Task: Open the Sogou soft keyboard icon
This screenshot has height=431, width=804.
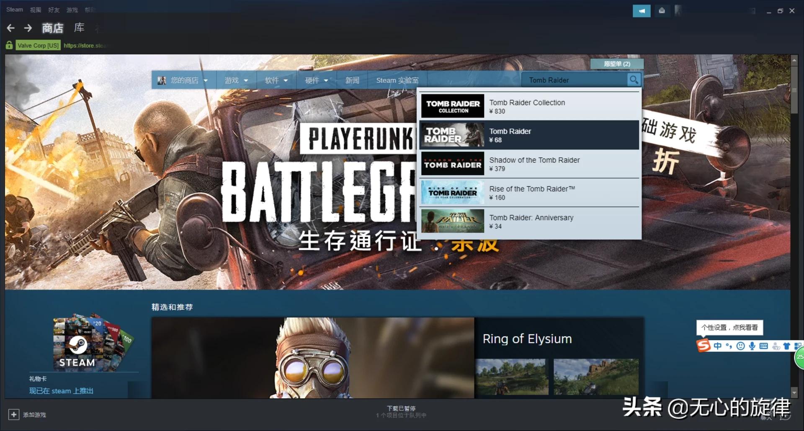Action: [763, 346]
